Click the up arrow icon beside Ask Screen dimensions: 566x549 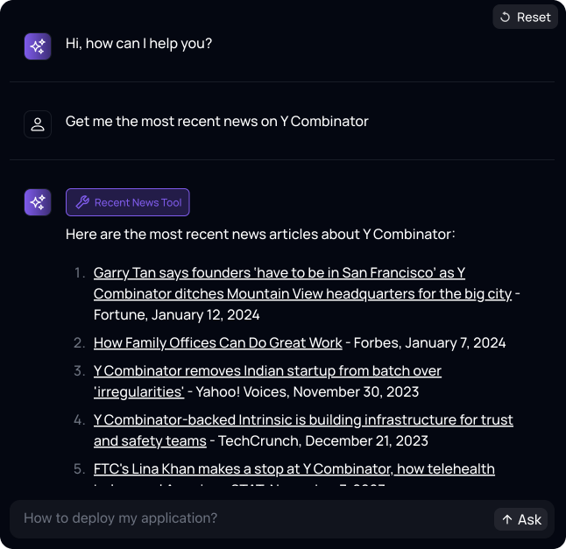pyautogui.click(x=507, y=519)
